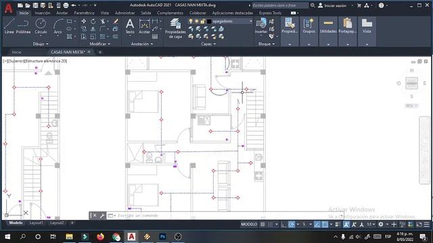Select the Texto annotation tool
433x243 pixels.
(x=130, y=26)
